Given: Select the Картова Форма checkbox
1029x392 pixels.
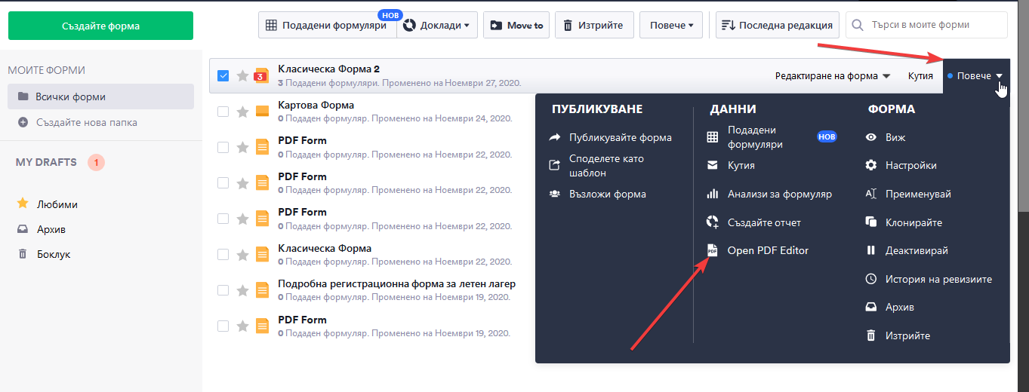Looking at the screenshot, I should pos(223,112).
